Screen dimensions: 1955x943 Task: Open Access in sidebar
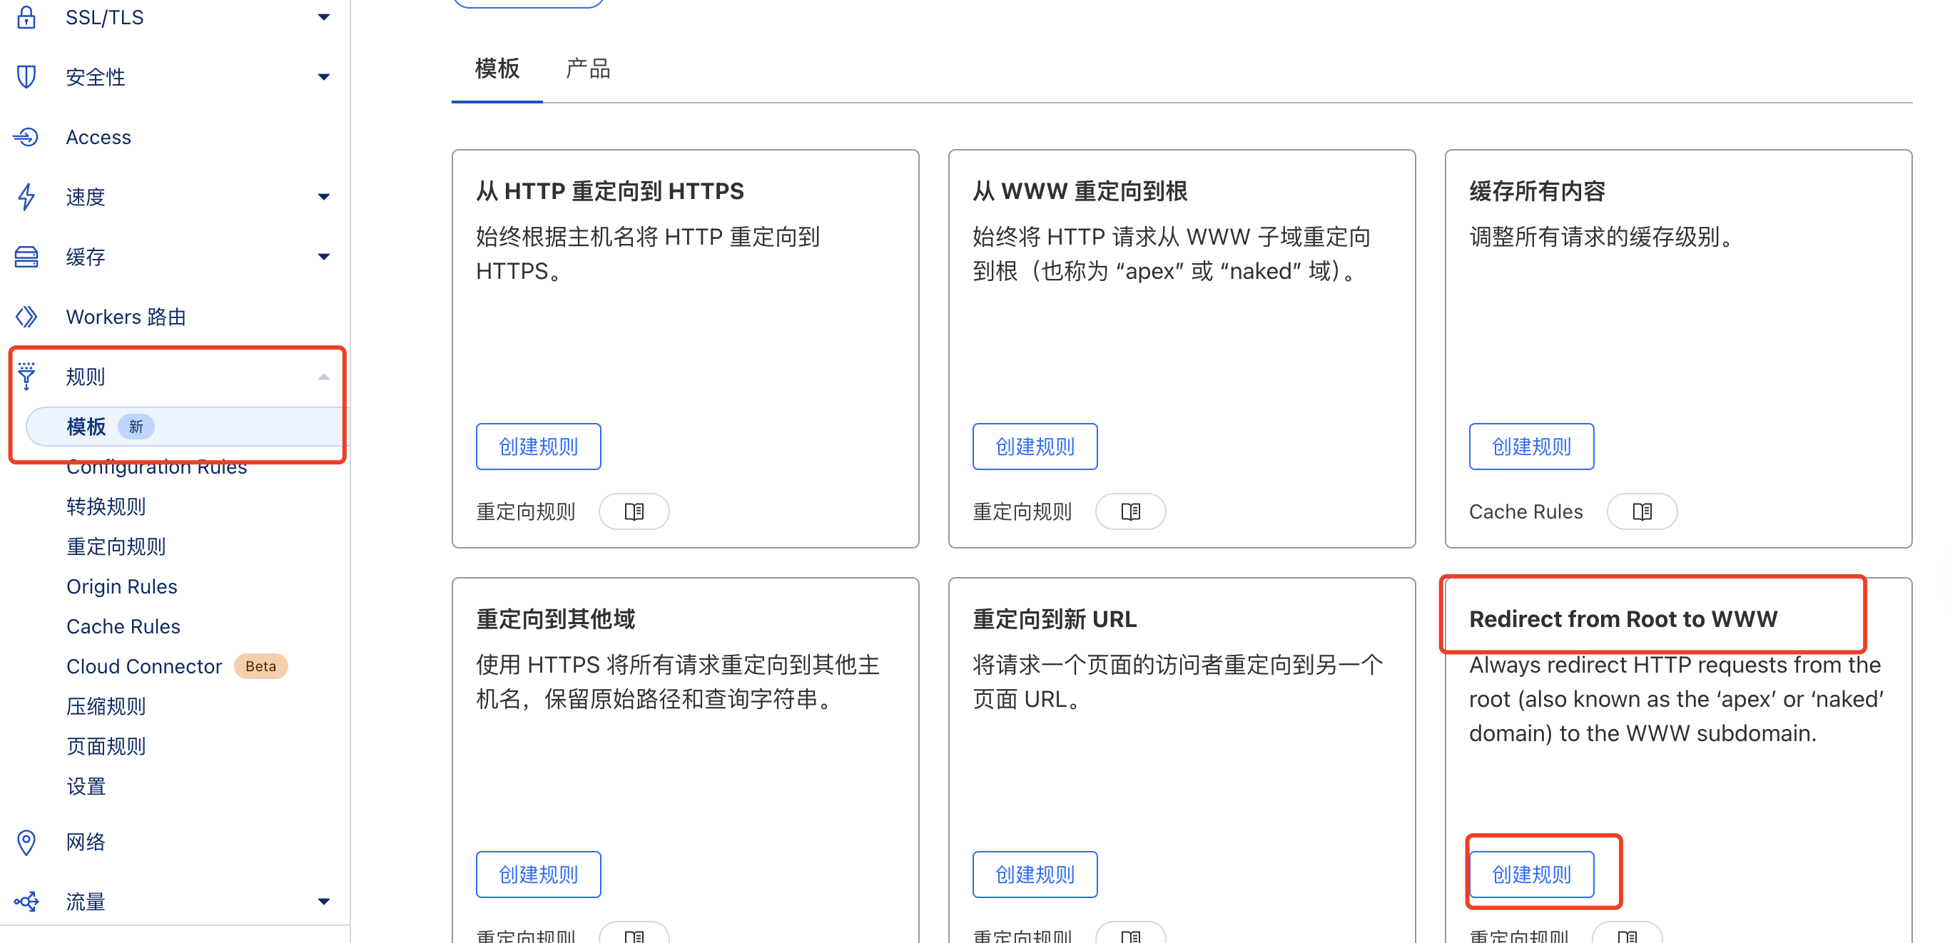pos(98,136)
